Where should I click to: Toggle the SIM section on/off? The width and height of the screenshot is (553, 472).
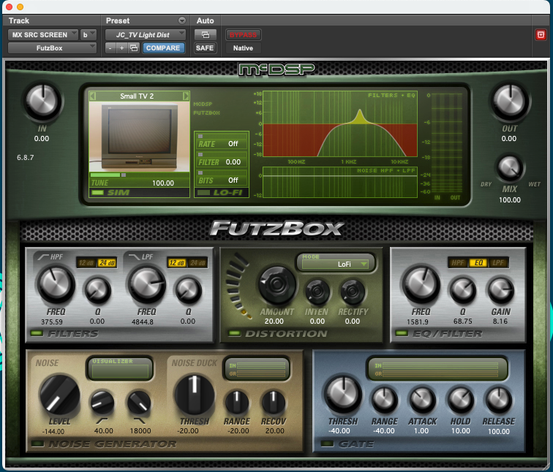coord(98,193)
